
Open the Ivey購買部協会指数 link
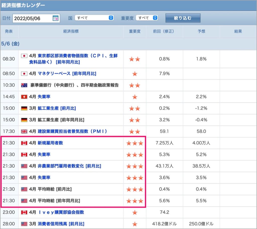[x=61, y=212]
